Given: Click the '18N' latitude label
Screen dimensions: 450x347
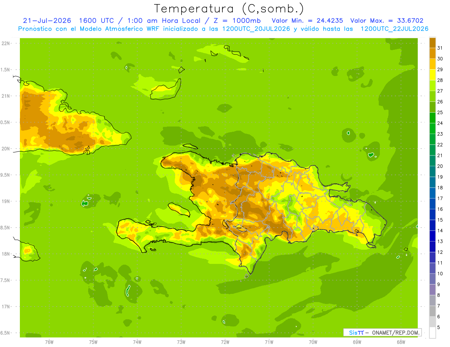Looking at the screenshot, I should click(6, 254).
